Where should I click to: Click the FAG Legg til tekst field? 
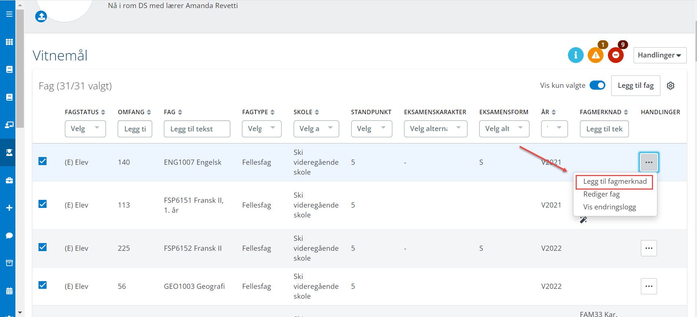click(197, 129)
